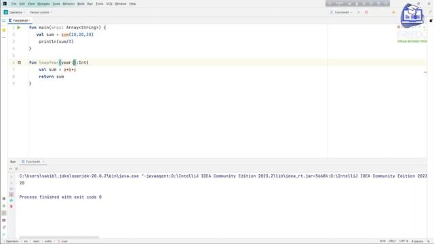Open the Run menu
This screenshot has width=434, height=244.
(x=90, y=4)
